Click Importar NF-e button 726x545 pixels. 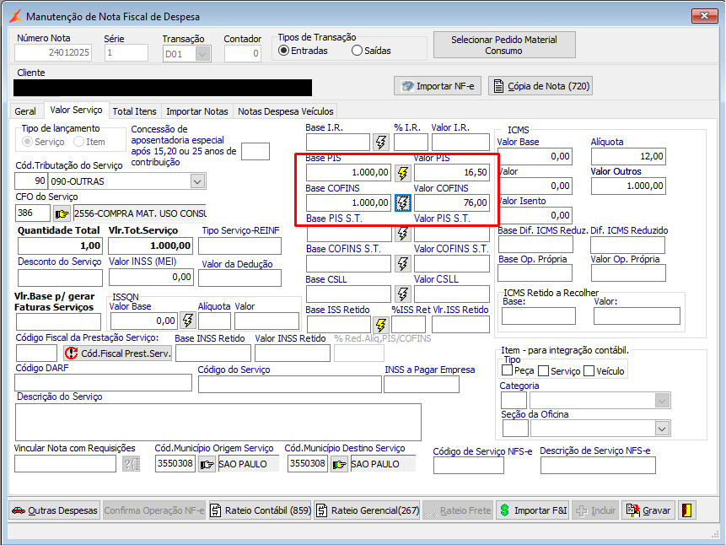coord(438,86)
